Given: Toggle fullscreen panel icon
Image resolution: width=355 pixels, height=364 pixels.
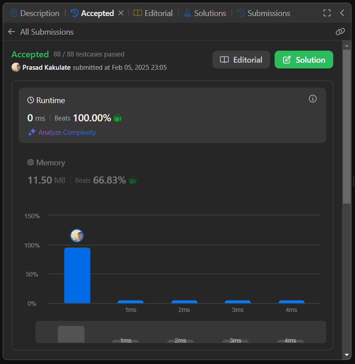Looking at the screenshot, I should pyautogui.click(x=327, y=13).
